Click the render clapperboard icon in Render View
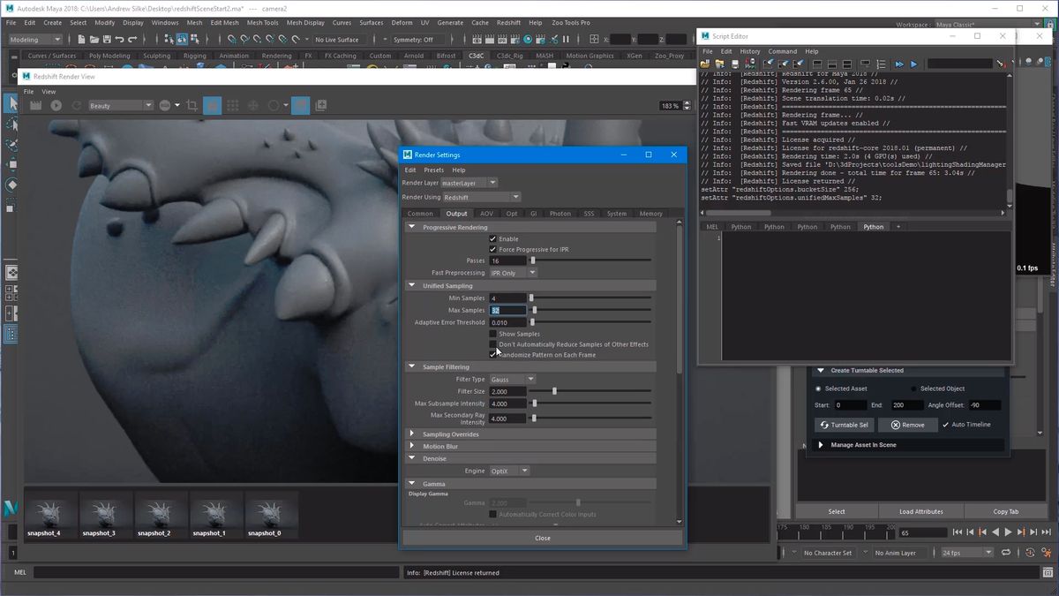 [35, 105]
